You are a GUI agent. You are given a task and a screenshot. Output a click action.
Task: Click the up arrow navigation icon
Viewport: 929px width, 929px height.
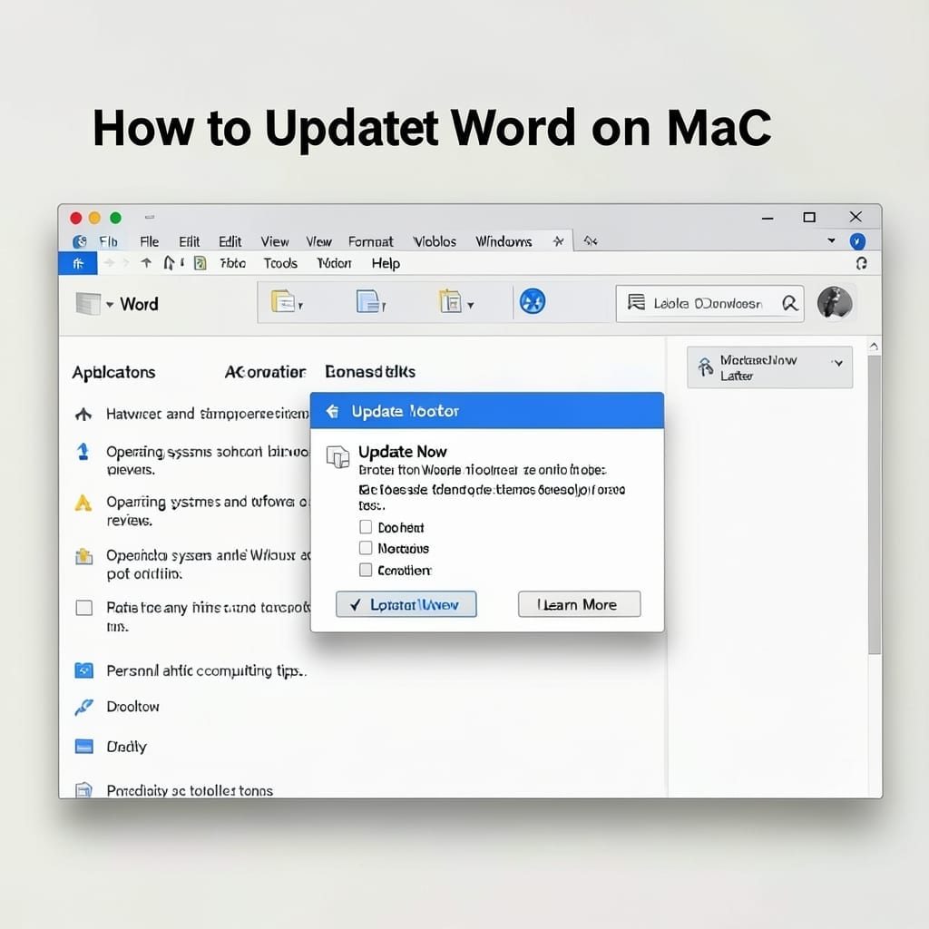[146, 263]
